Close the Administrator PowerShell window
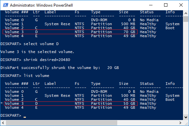189x126 pixels. 181,5
